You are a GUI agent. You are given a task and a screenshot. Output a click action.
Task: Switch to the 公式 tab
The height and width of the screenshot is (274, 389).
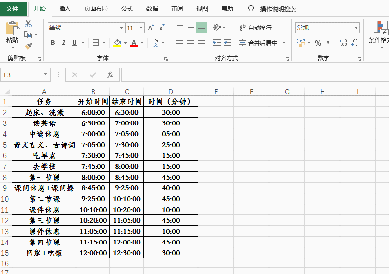pos(127,9)
